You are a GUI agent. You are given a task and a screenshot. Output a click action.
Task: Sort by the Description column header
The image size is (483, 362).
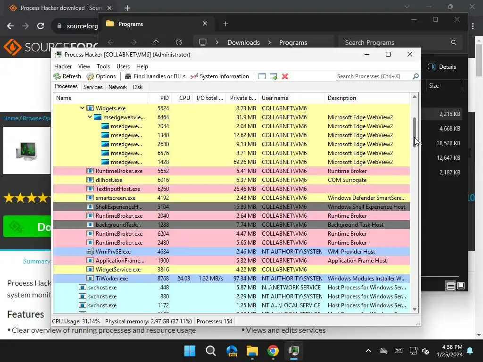(367, 98)
